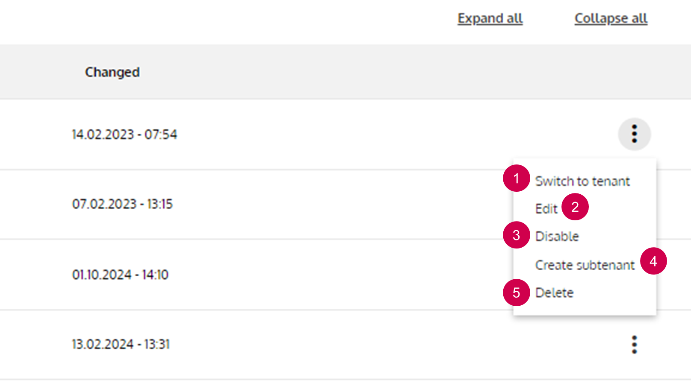Viewport: 691px width, 386px height.
Task: Click the number 4 callout badge
Action: tap(653, 261)
